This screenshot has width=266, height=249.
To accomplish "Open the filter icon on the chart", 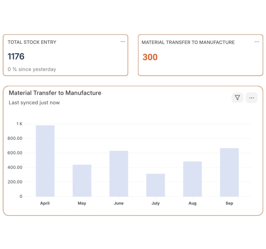I will [x=237, y=98].
